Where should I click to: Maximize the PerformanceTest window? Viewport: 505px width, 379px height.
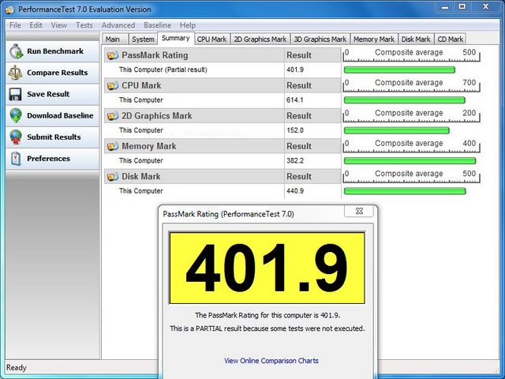click(462, 7)
